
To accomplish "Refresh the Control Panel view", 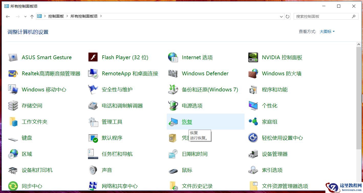I will pos(288,16).
